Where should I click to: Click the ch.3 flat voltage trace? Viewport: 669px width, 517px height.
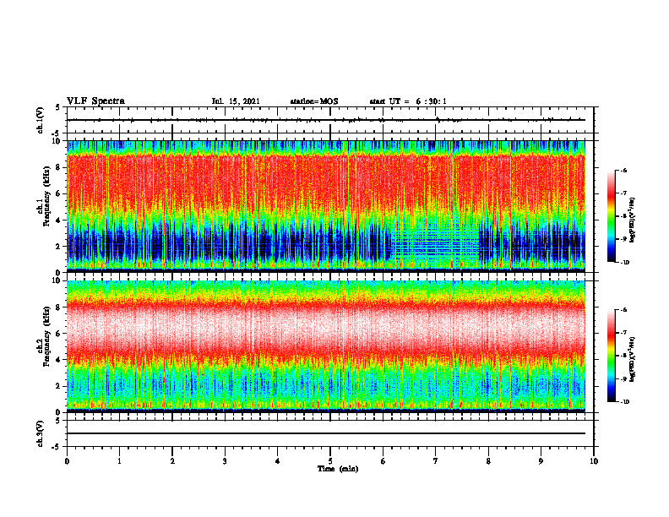pyautogui.click(x=326, y=433)
